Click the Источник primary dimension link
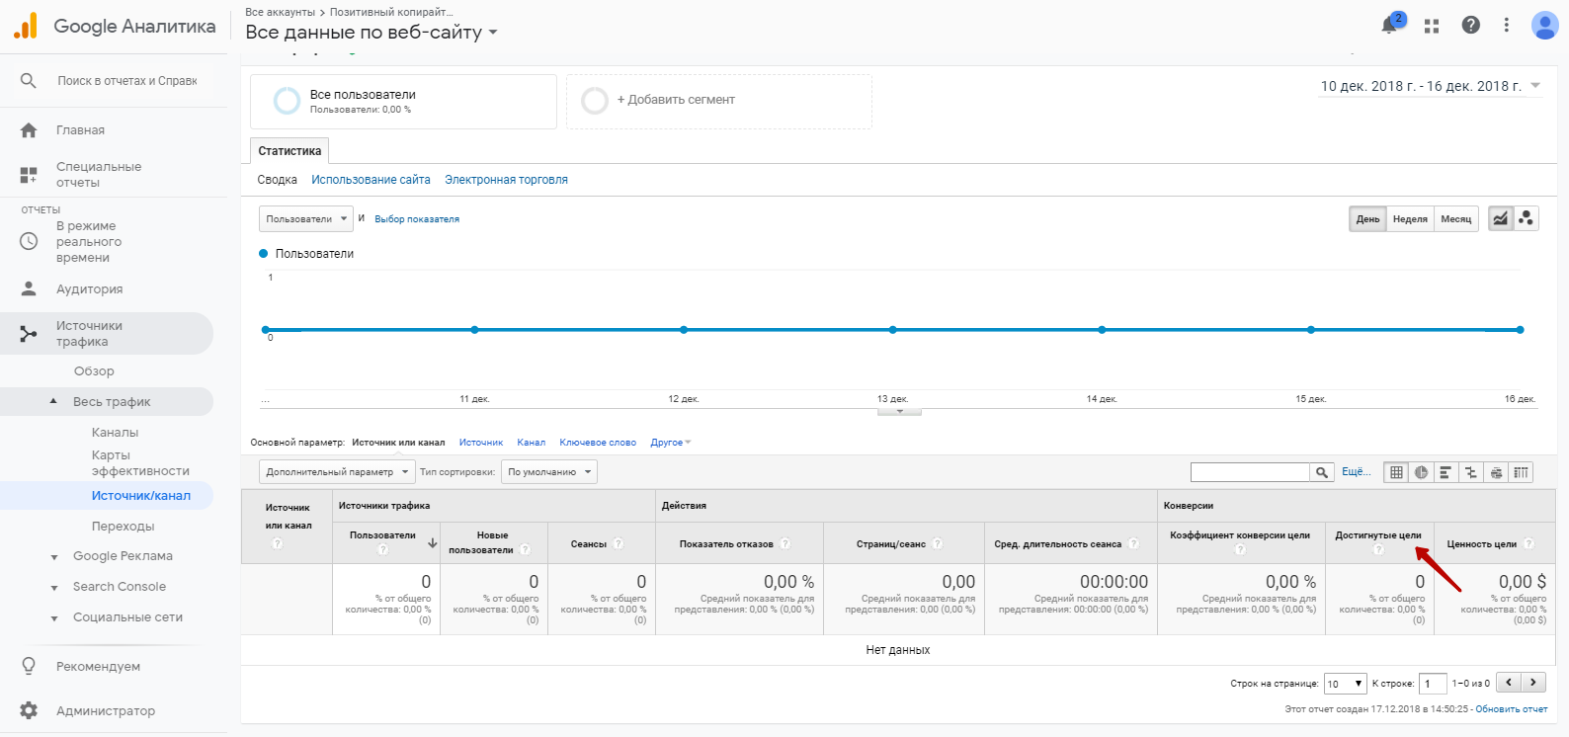Screen dimensions: 1569x737 click(481, 443)
